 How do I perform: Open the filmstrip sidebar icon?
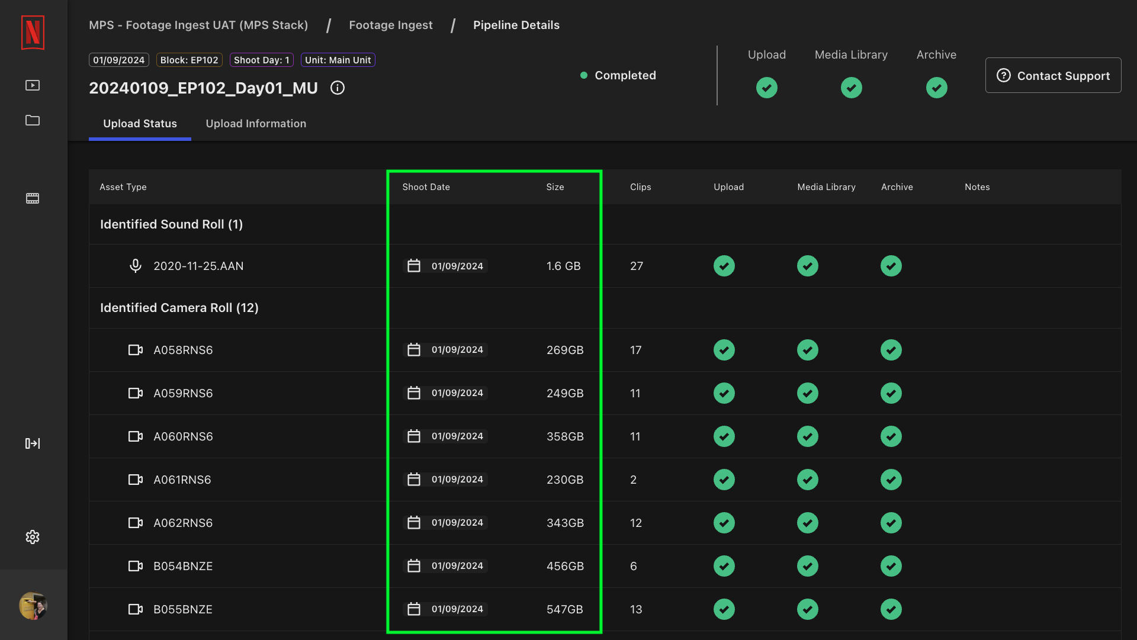click(x=33, y=198)
